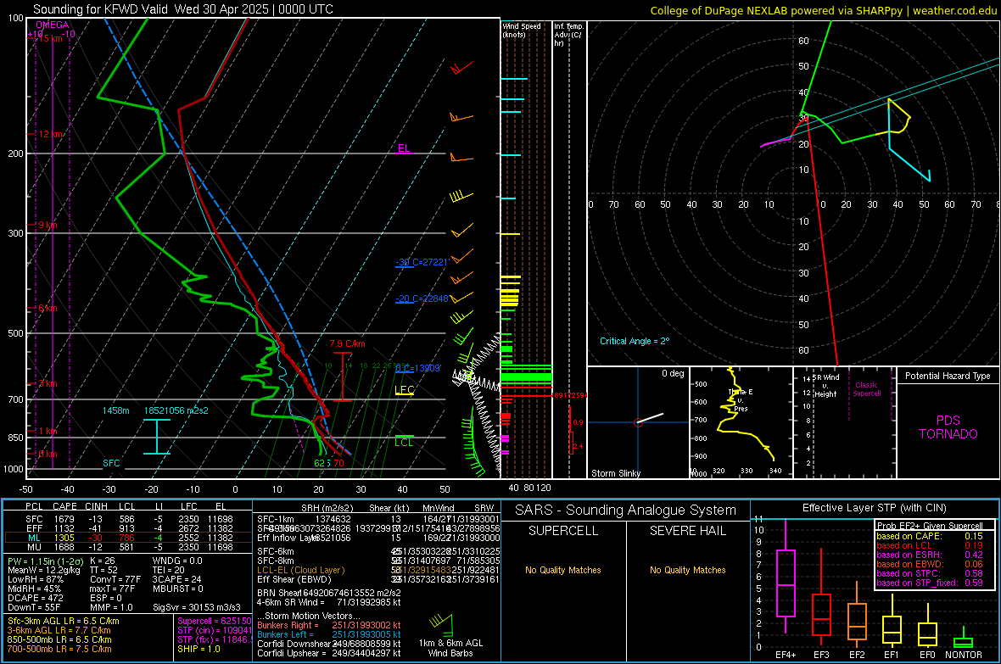1001x664 pixels.
Task: Click the sounding title for KFWD
Action: click(x=182, y=9)
